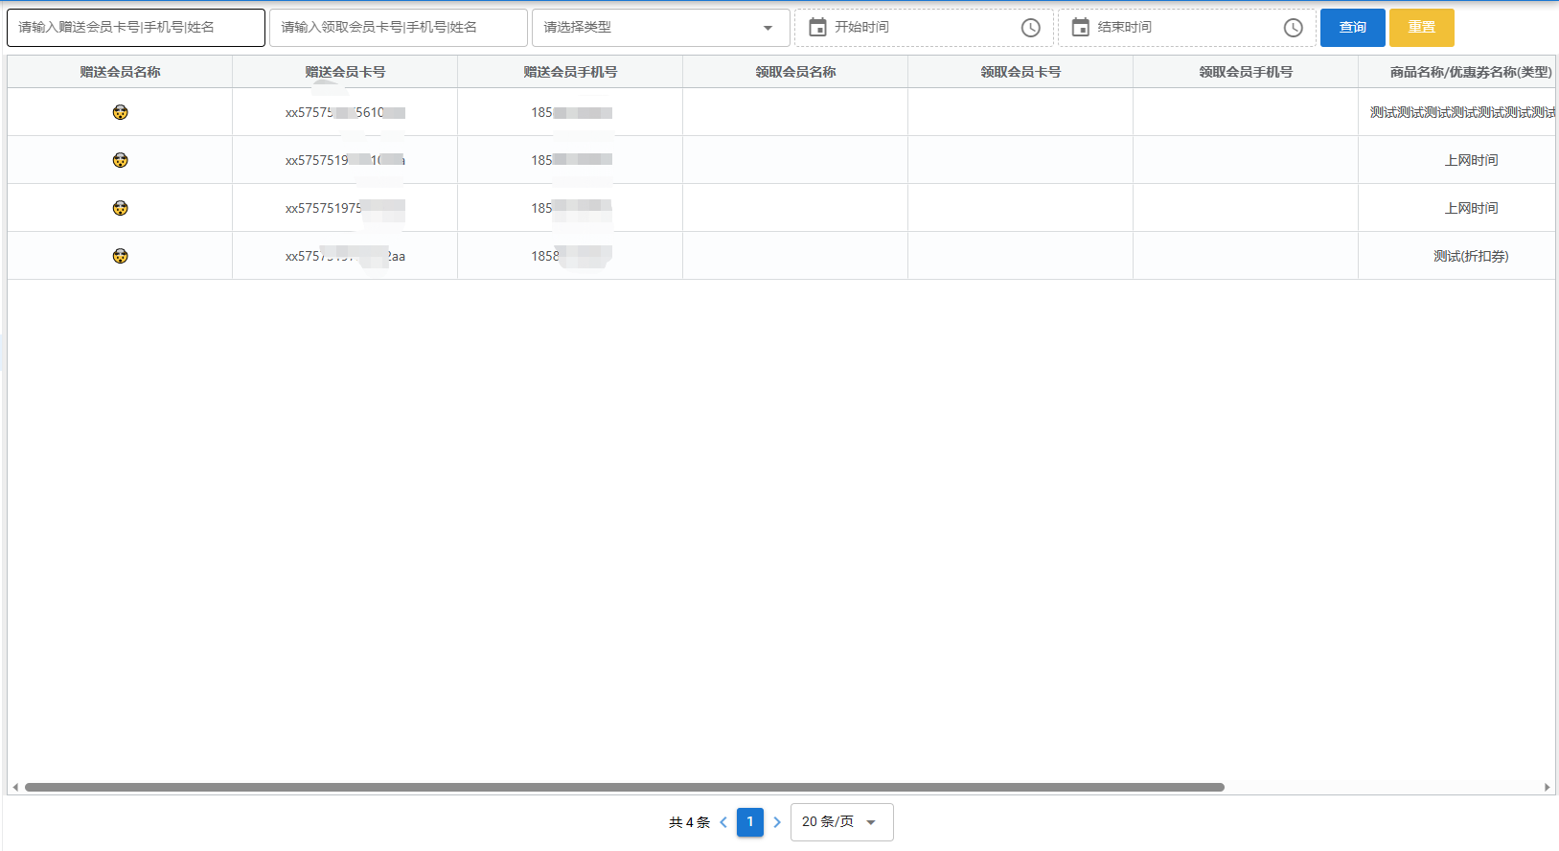Viewport: 1559px width, 851px height.
Task: Click the horizontal scrollbar thumb
Action: point(625,788)
